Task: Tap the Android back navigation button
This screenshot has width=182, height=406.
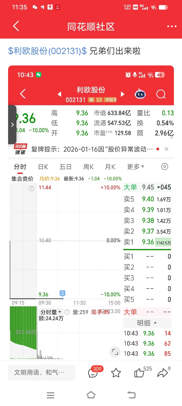Action: (x=131, y=395)
